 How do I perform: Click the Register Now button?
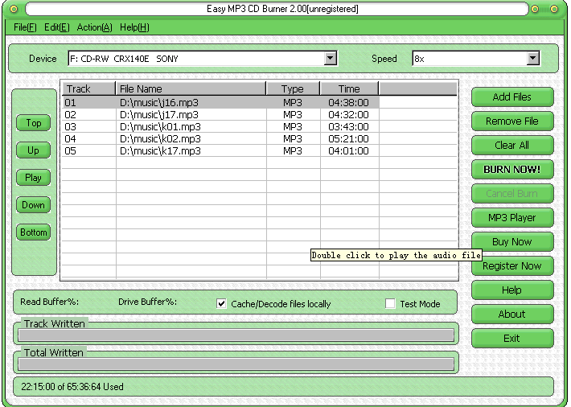pos(512,266)
